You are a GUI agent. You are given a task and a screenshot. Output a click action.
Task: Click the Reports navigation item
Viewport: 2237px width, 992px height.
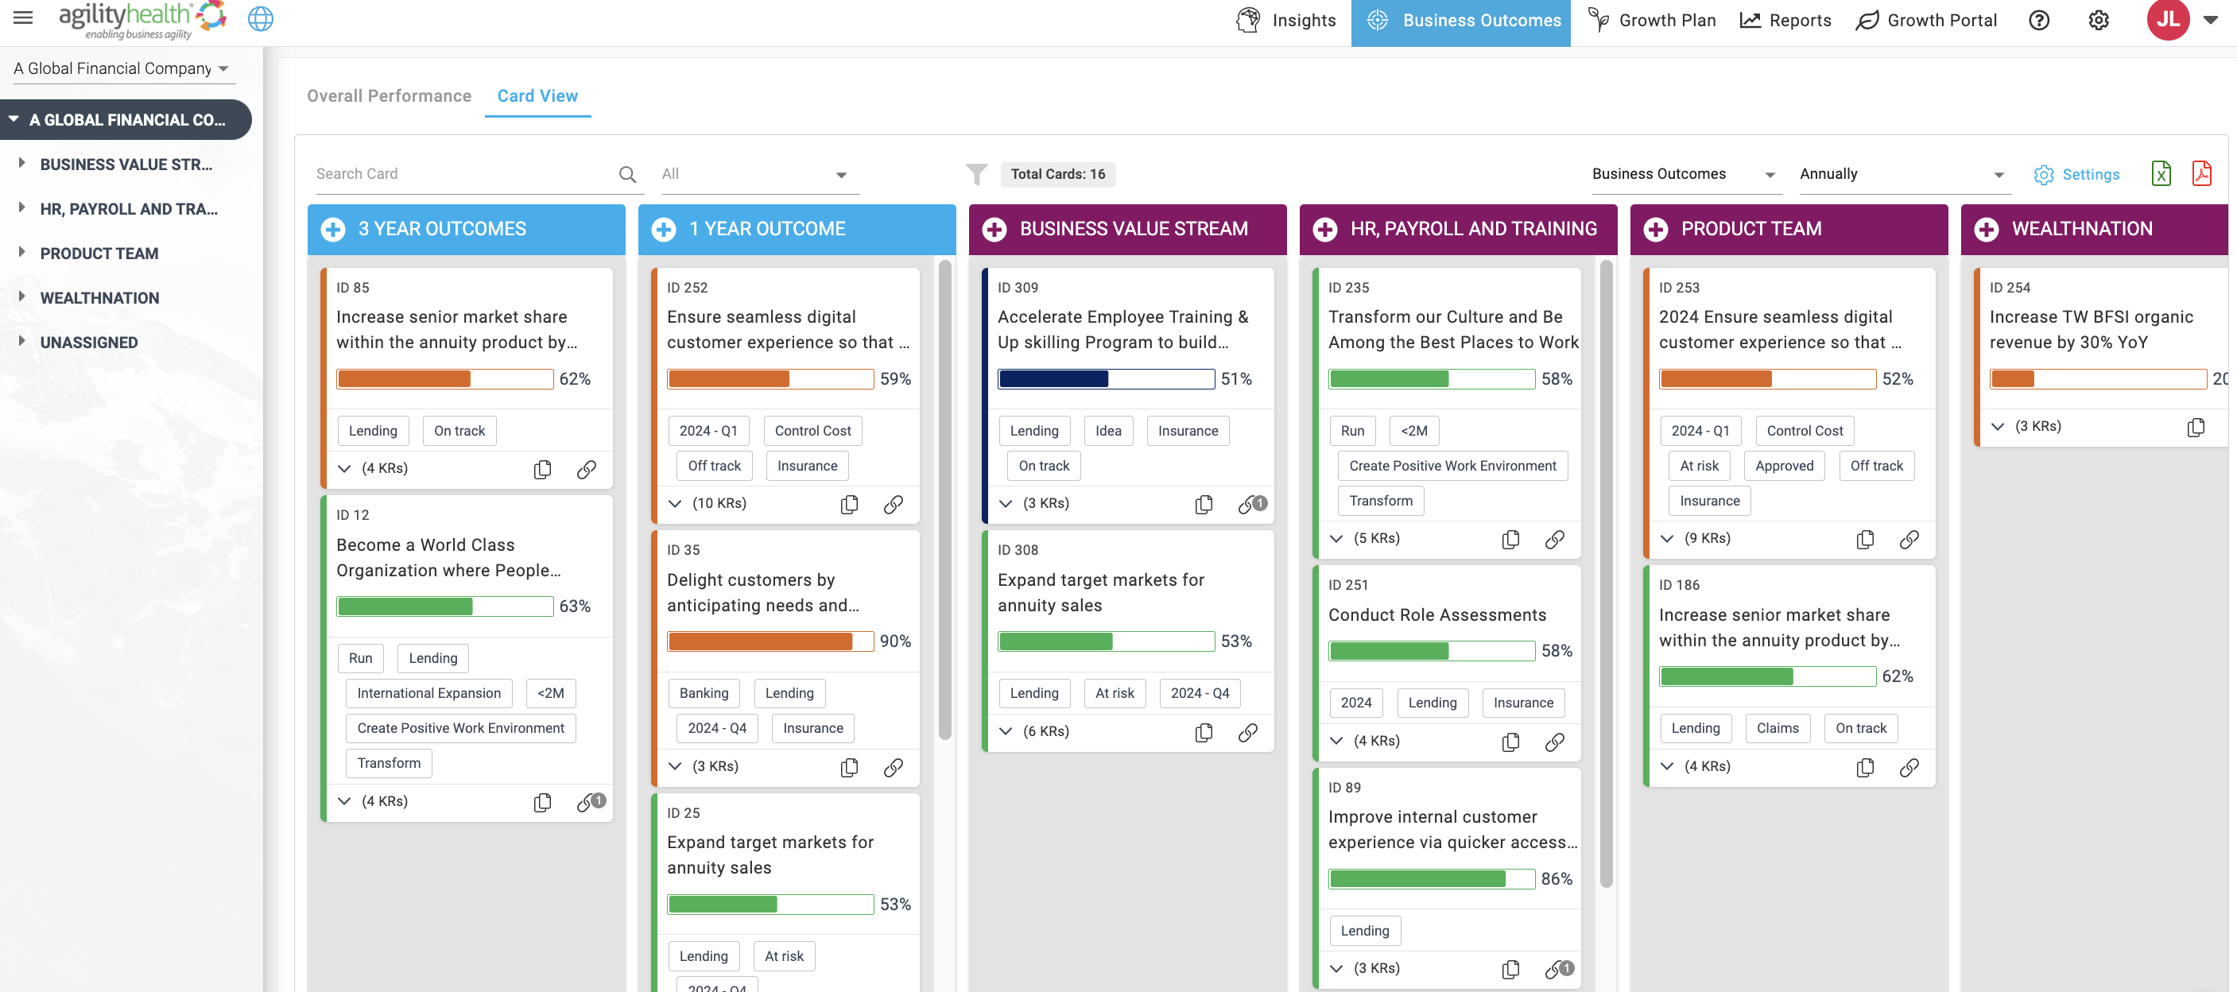[x=1785, y=20]
